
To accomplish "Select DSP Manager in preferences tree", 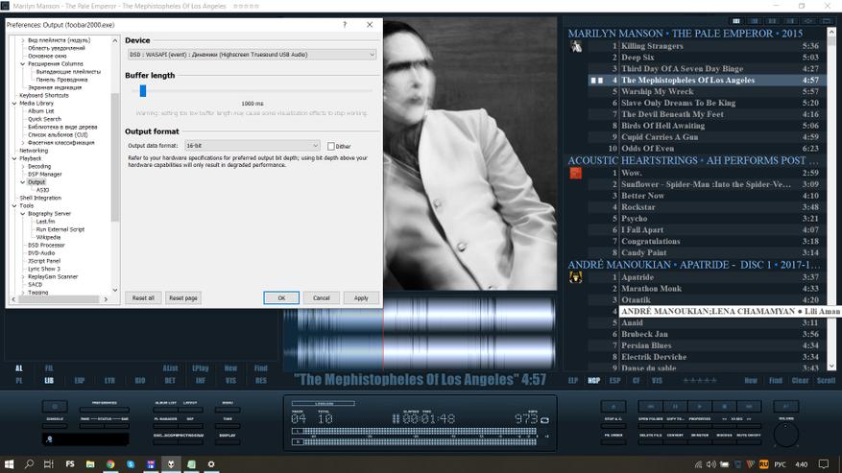I will pos(44,175).
